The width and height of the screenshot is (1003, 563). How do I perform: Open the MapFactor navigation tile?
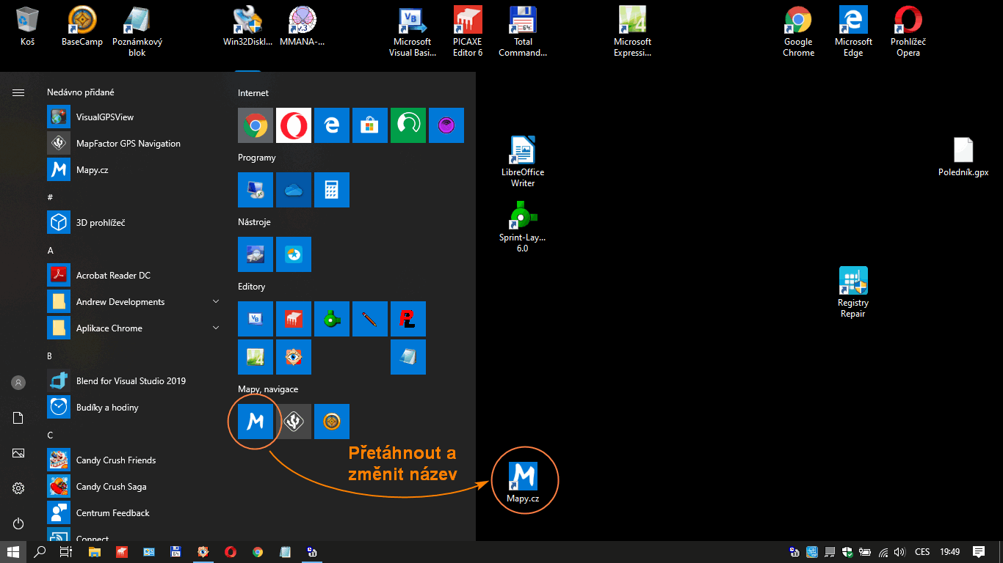pos(294,422)
